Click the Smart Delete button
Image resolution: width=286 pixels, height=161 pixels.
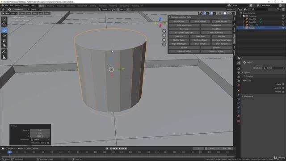pos(216,25)
